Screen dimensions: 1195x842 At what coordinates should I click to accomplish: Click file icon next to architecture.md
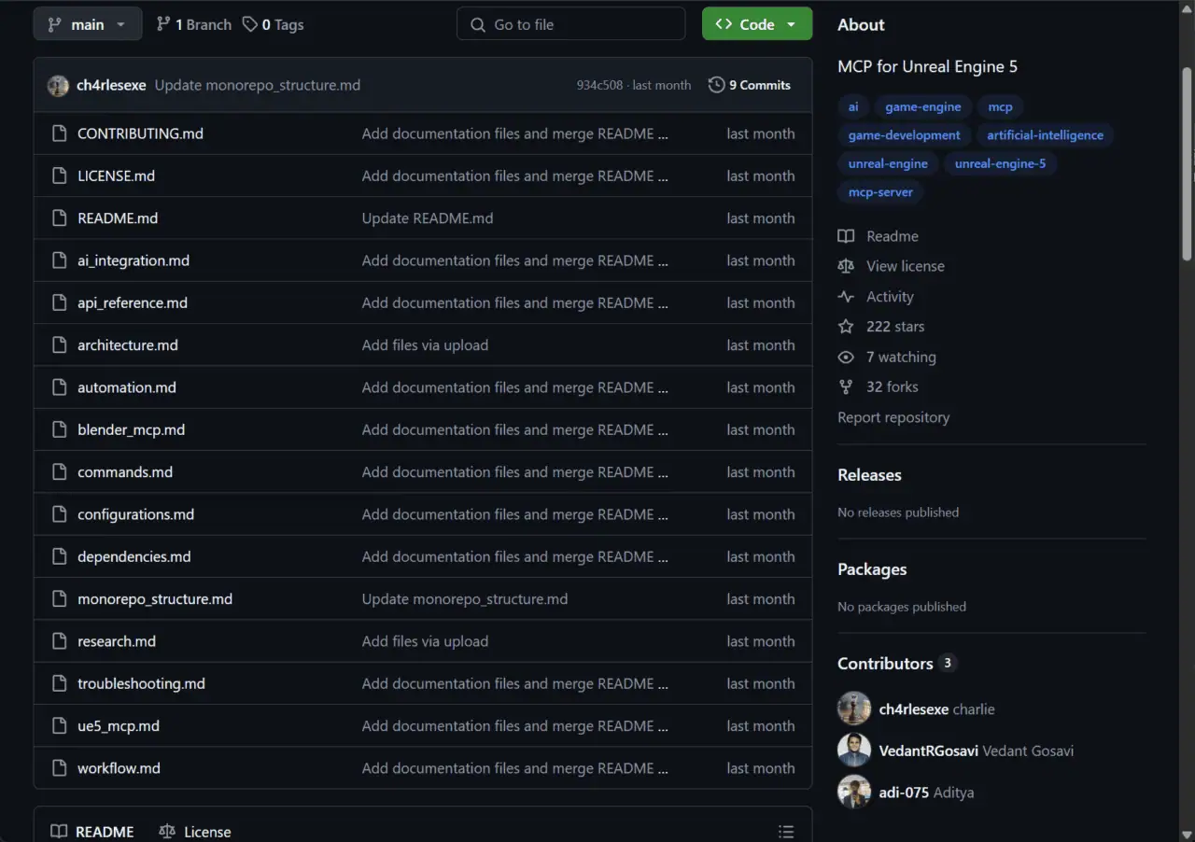coord(59,345)
